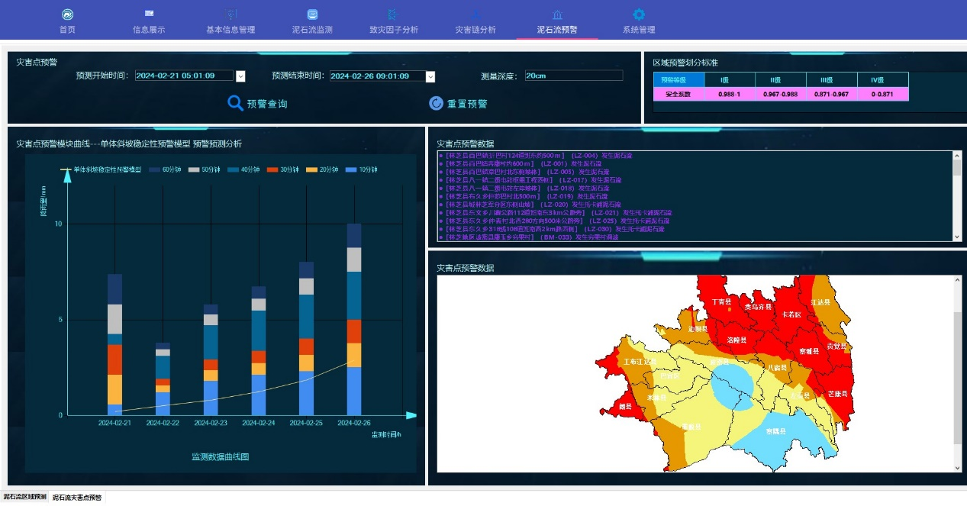Click the warning list scroll-down arrow
Screen dimensions: 967x506
pyautogui.click(x=957, y=237)
